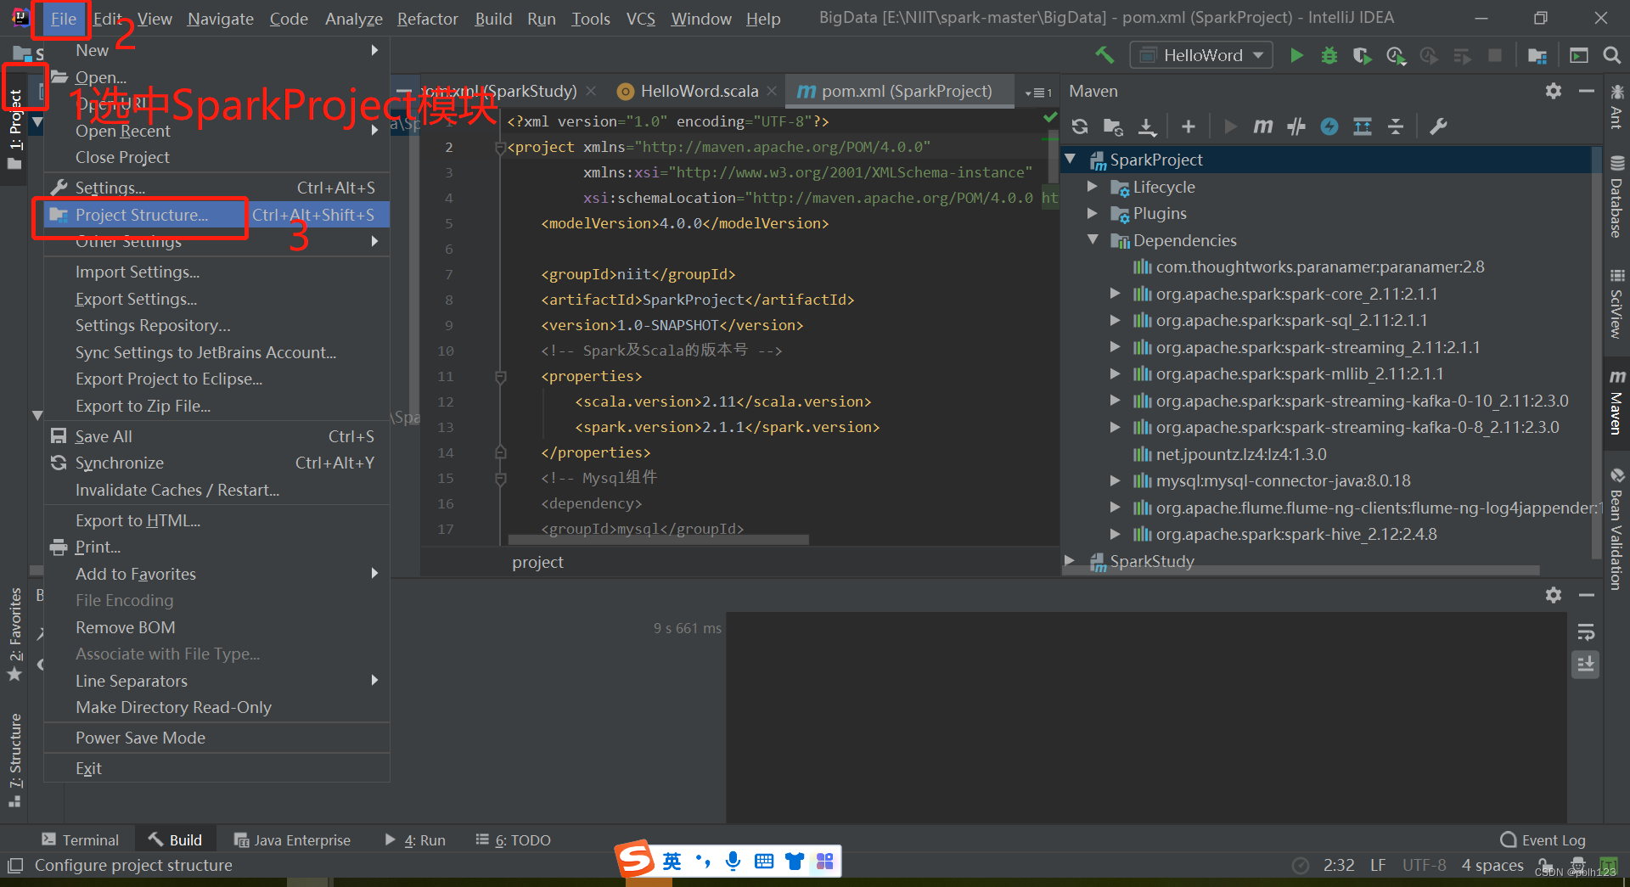Run HelloWord with the green play icon
The height and width of the screenshot is (887, 1630).
click(1296, 55)
